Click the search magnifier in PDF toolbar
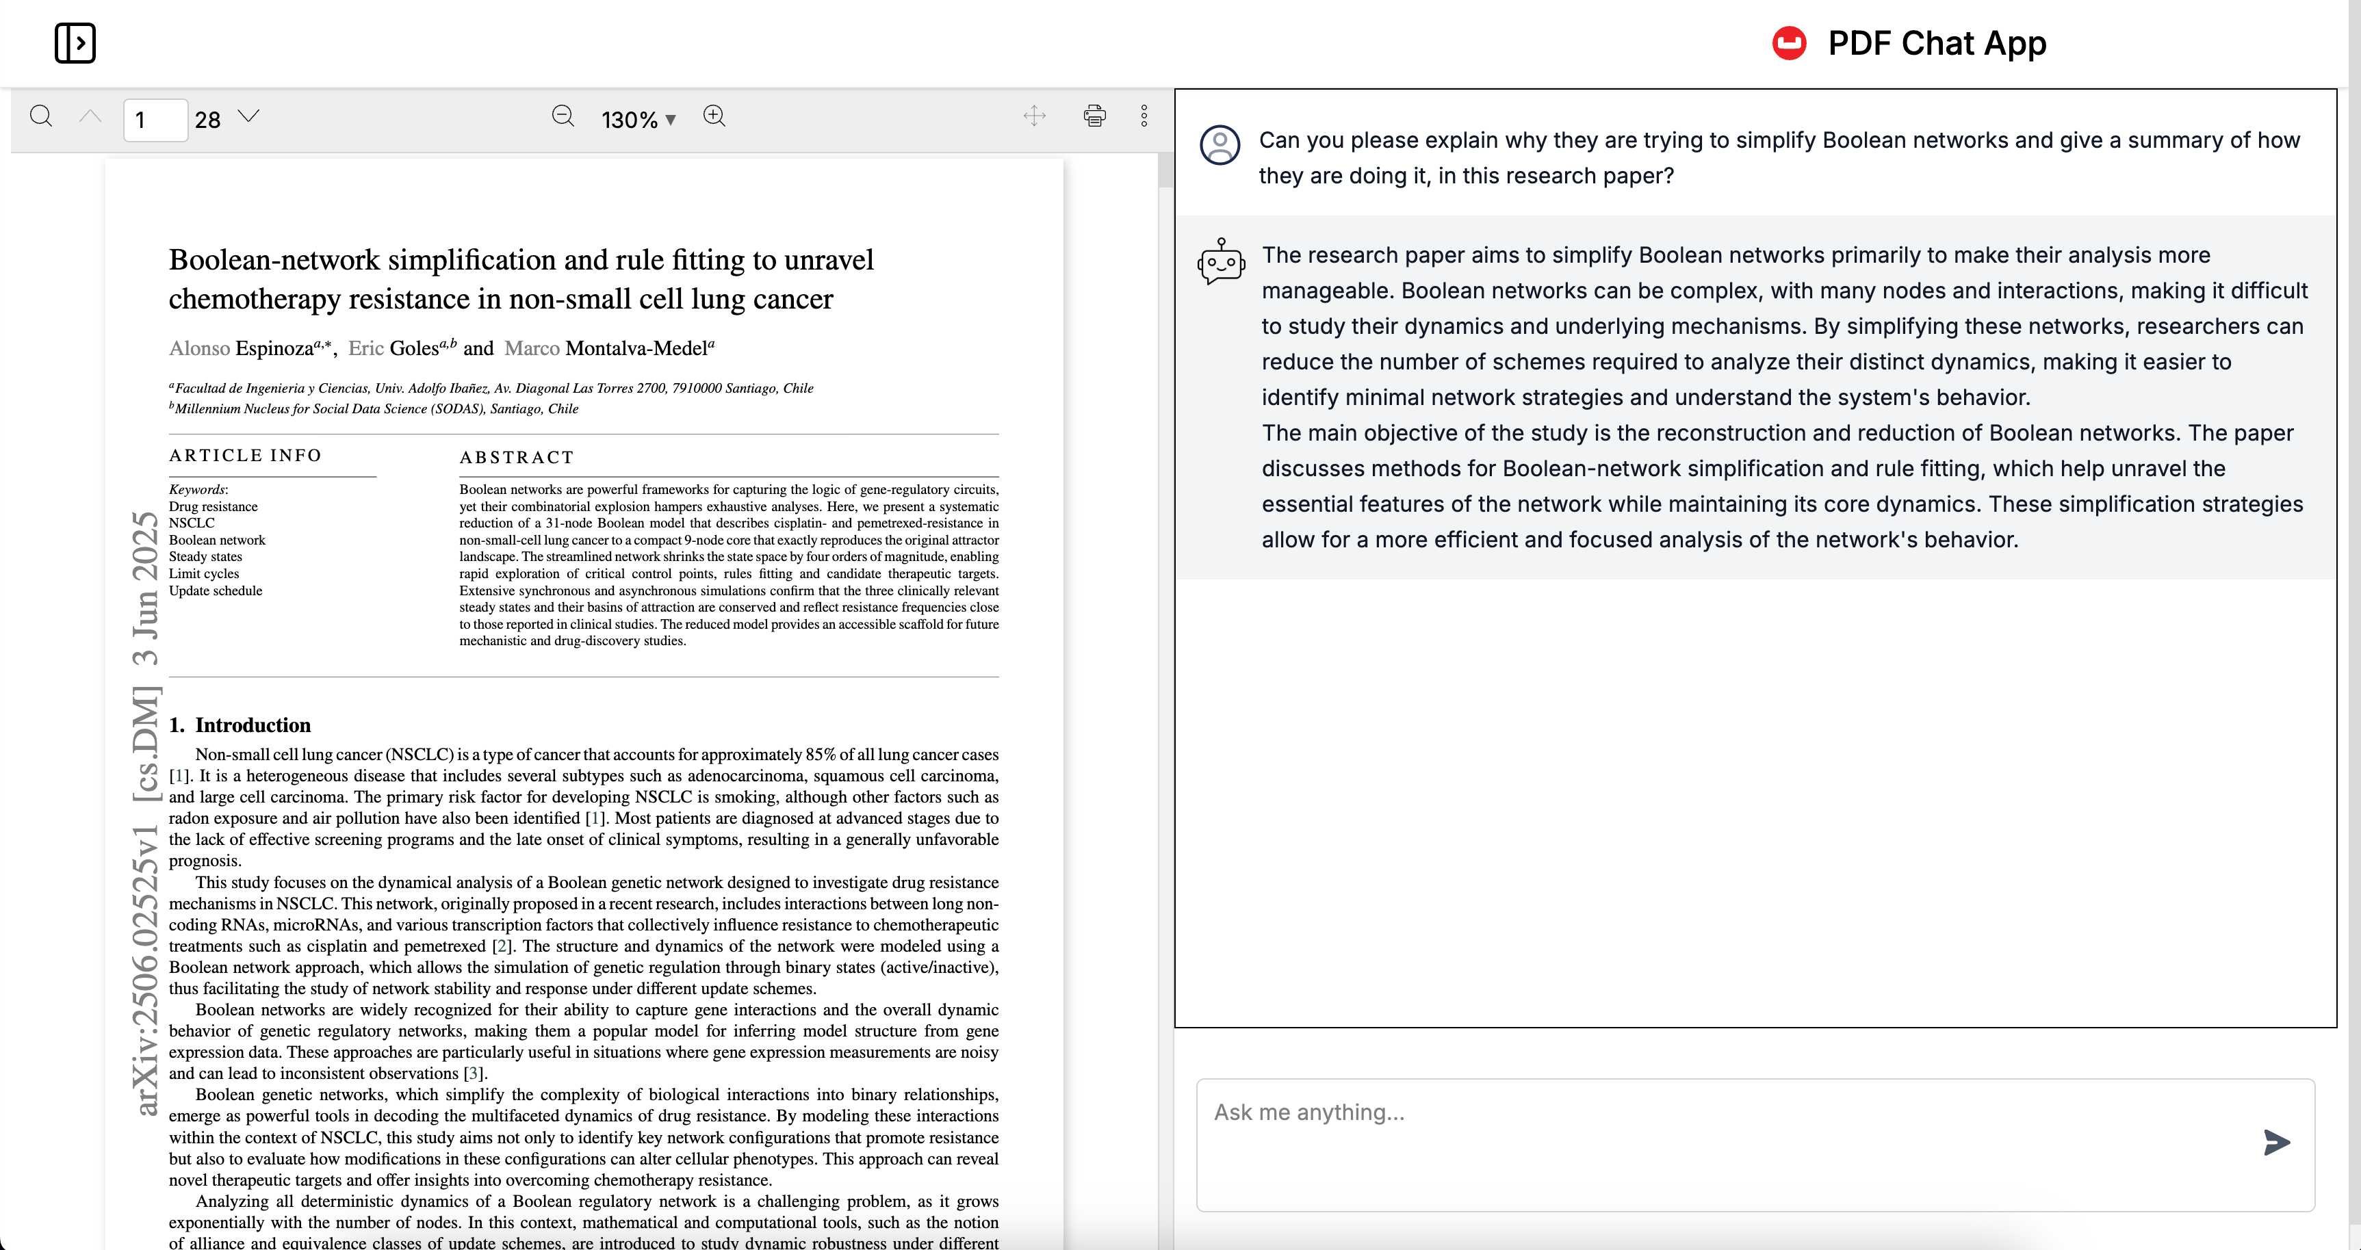Viewport: 2361px width, 1250px height. click(x=41, y=116)
